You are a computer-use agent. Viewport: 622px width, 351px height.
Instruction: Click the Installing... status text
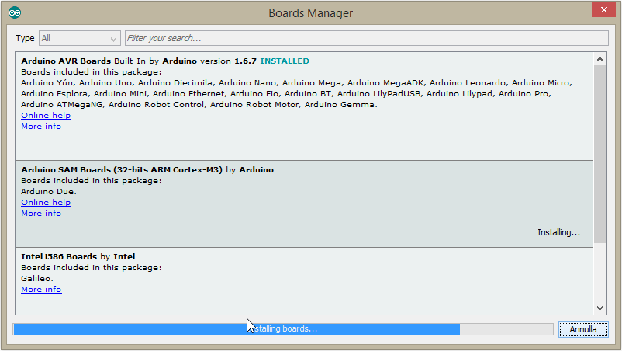558,232
